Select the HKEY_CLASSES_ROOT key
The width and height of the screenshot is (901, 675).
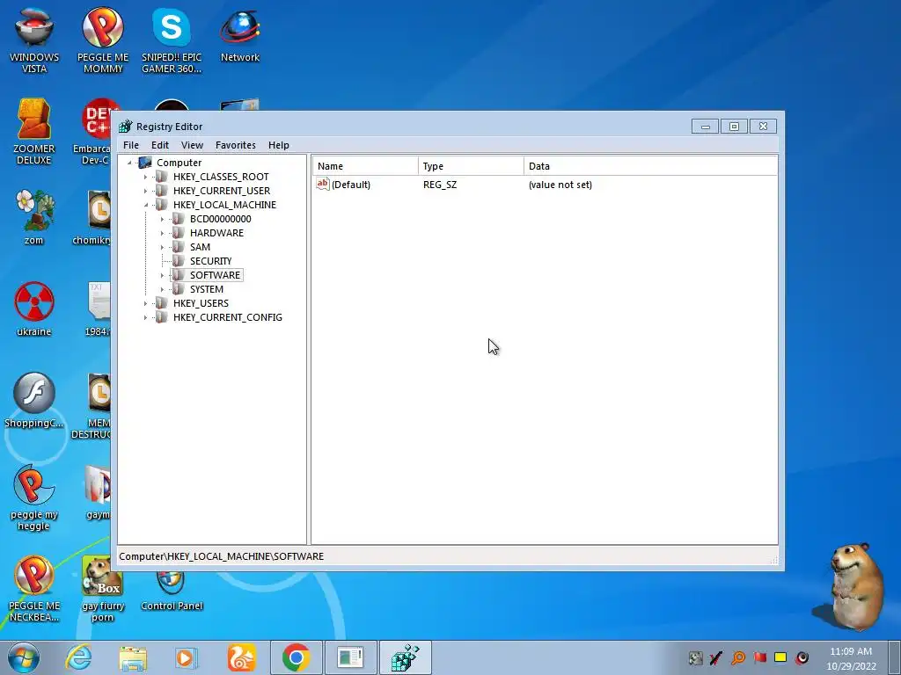pos(221,177)
